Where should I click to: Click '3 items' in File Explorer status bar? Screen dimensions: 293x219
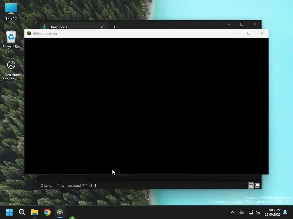47,186
